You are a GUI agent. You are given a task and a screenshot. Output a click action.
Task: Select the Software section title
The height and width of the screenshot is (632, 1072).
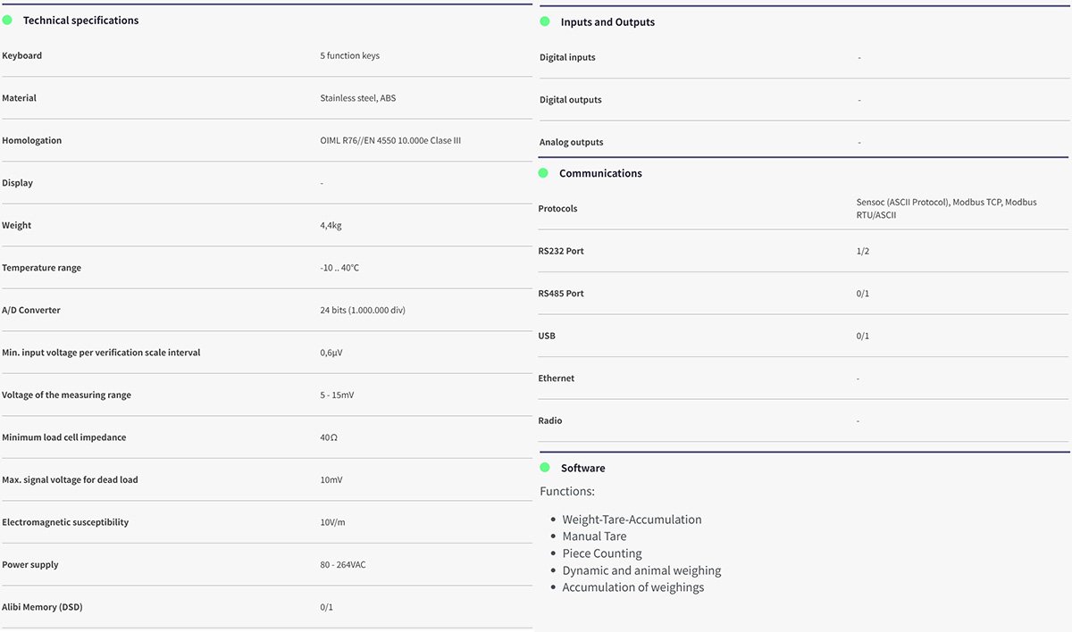point(582,468)
